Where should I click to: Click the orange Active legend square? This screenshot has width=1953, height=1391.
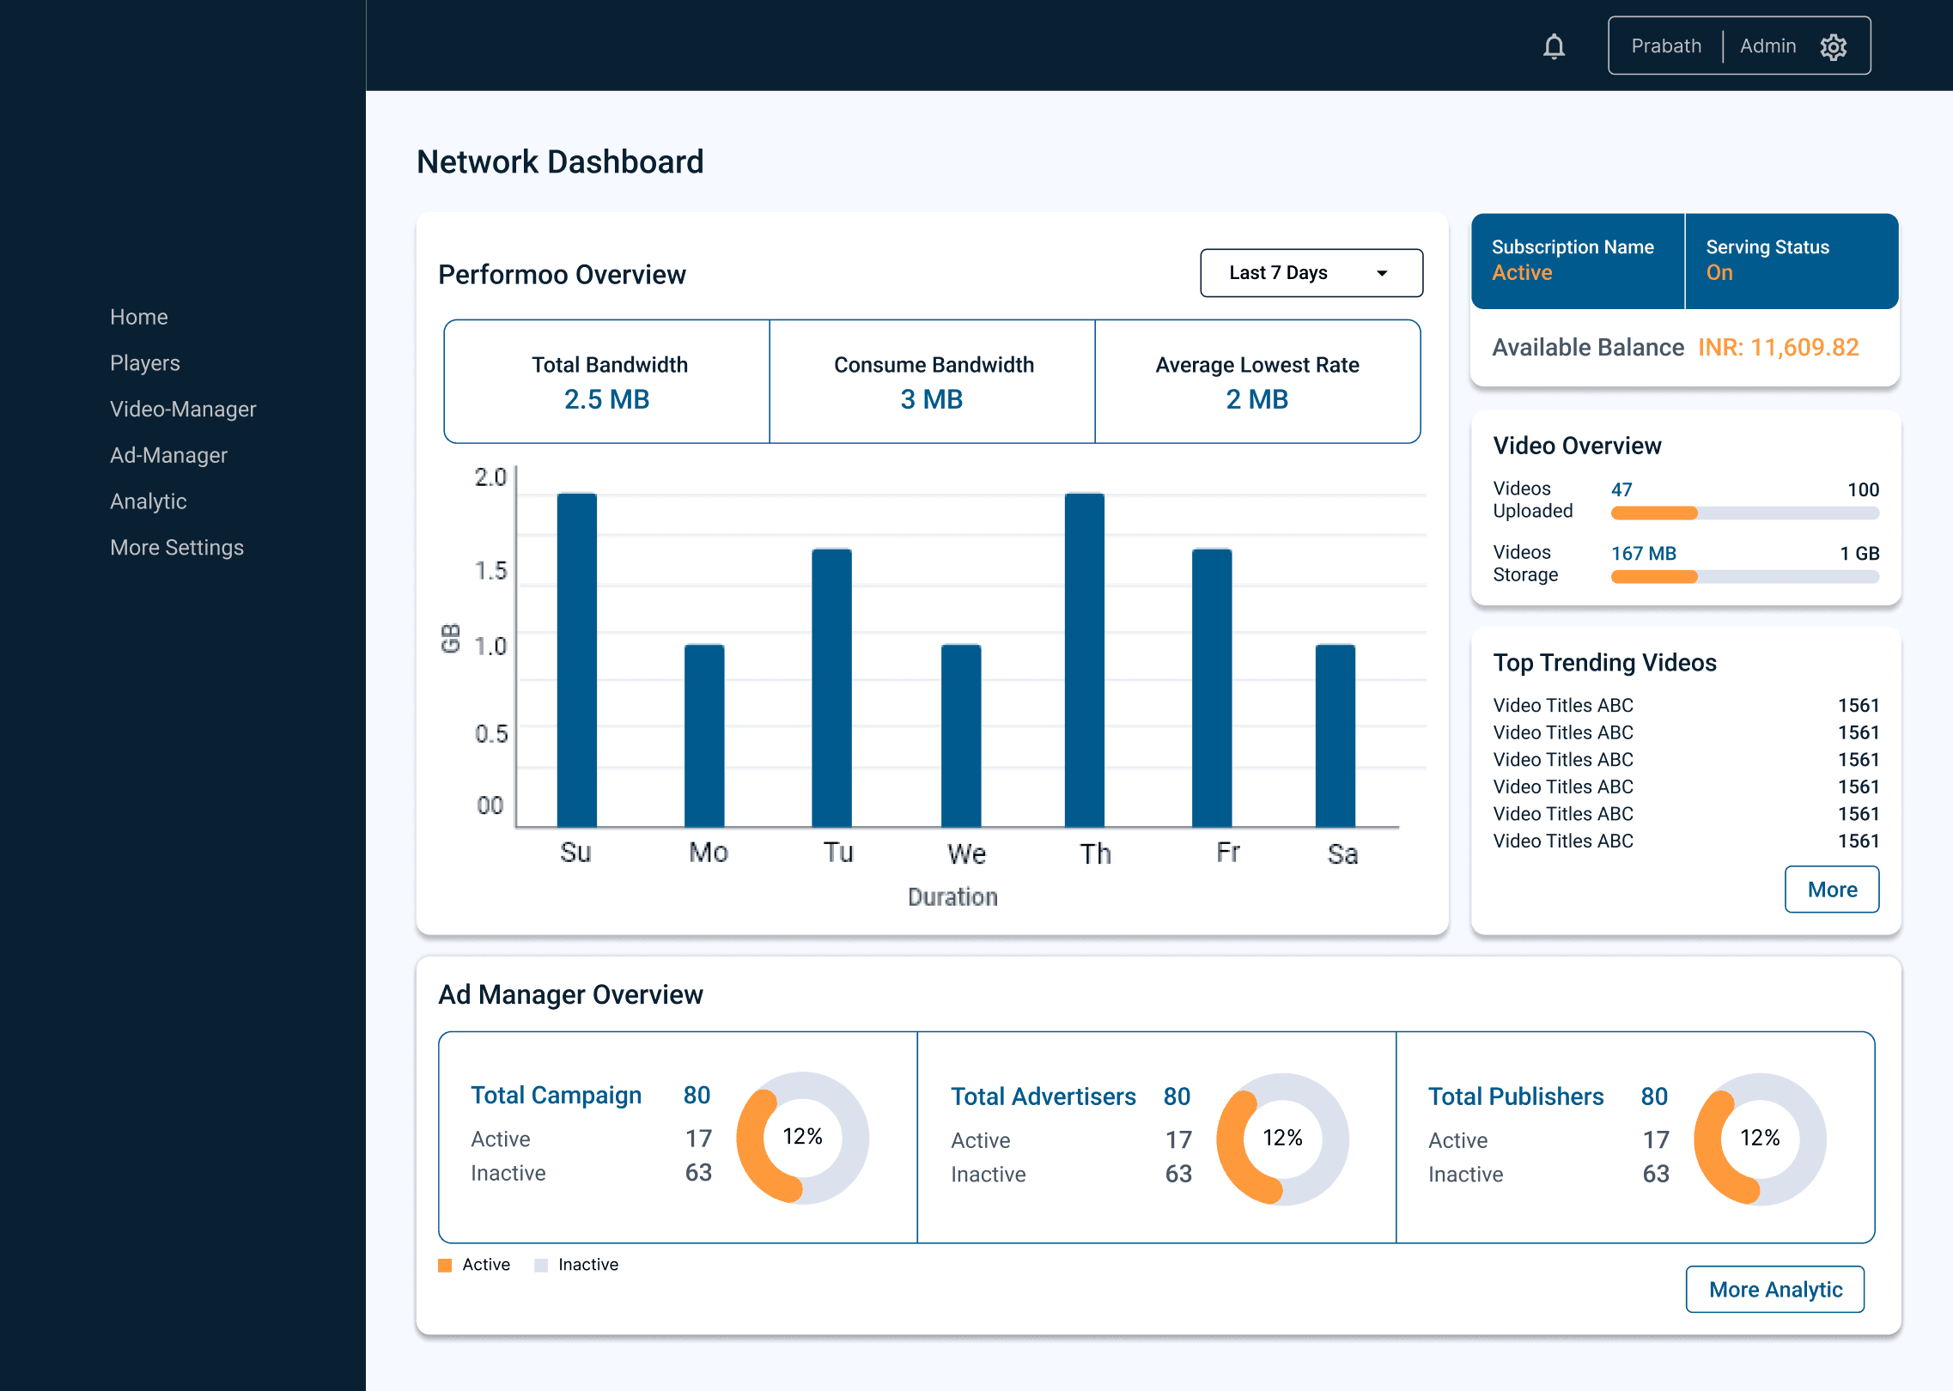tap(445, 1265)
